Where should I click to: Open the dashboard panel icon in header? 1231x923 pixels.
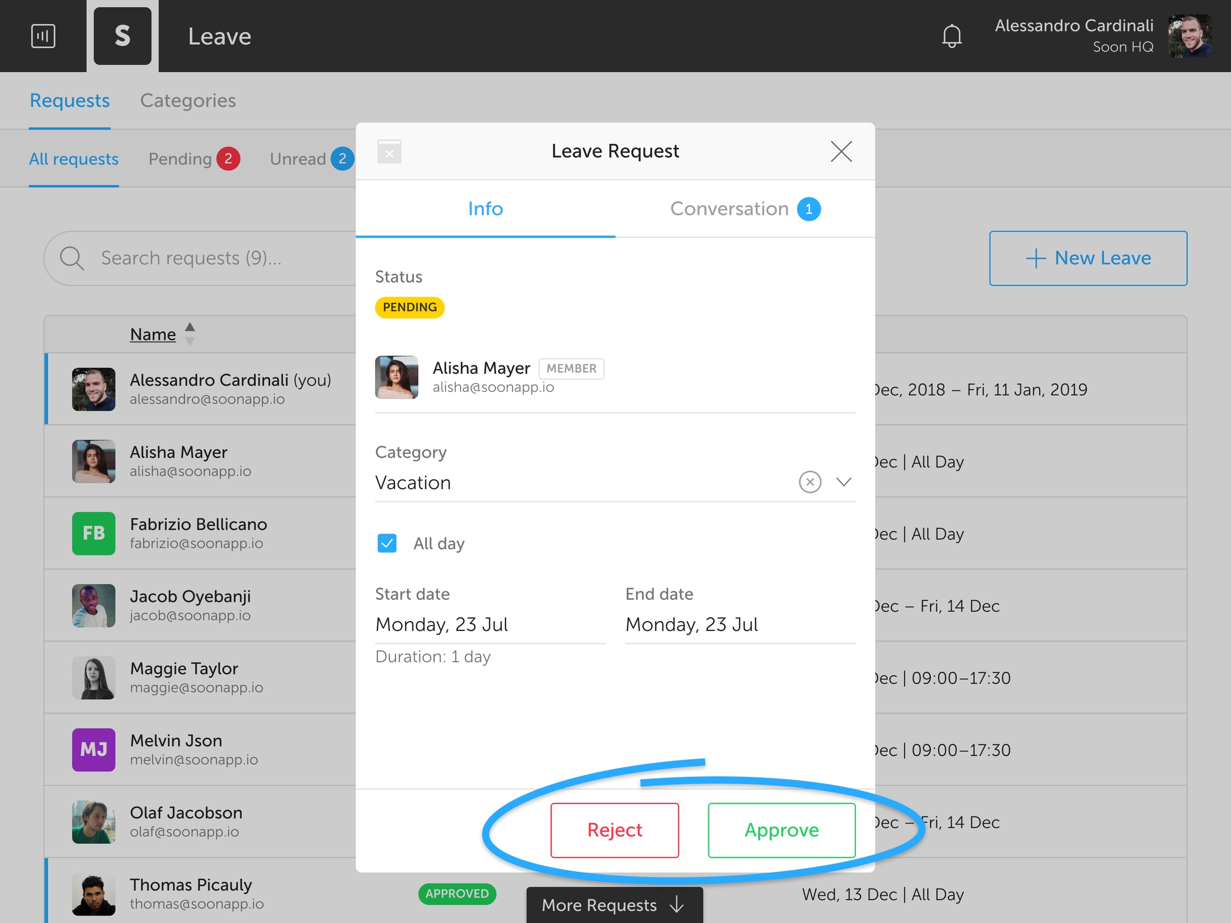coord(43,36)
